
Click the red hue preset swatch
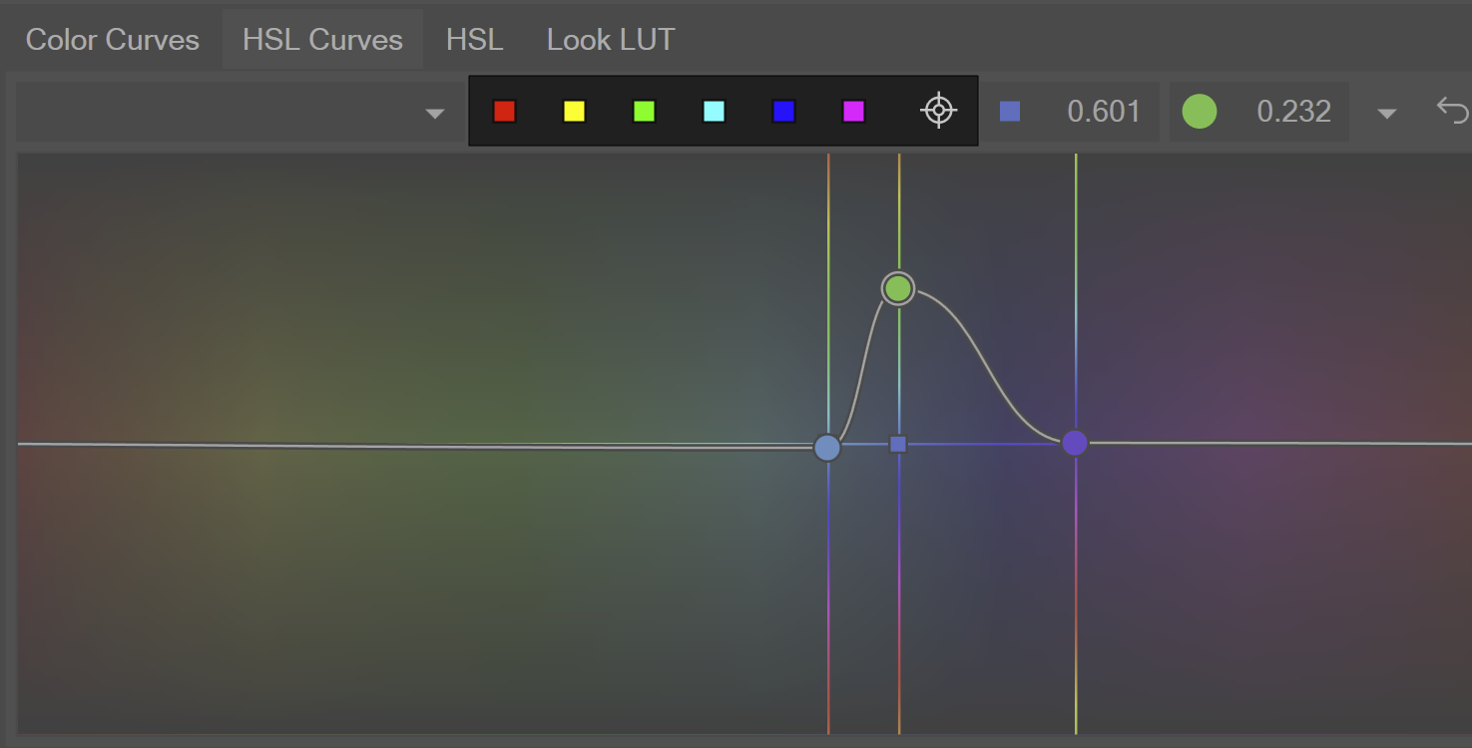point(504,112)
